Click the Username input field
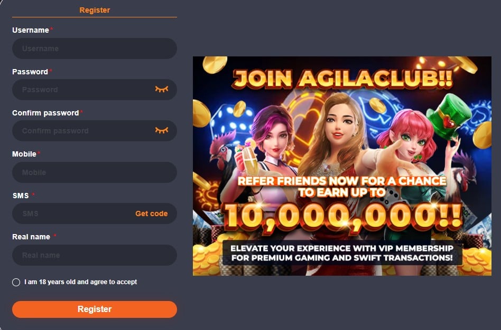Viewport: 501px width, 330px height. pyautogui.click(x=94, y=48)
